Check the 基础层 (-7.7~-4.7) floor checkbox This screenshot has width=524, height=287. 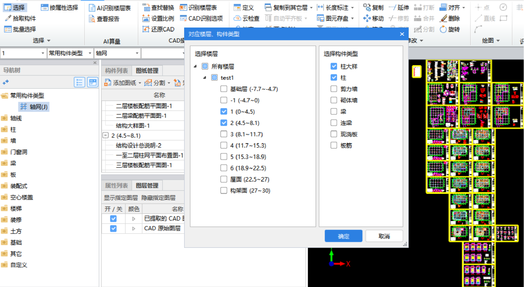tap(224, 89)
